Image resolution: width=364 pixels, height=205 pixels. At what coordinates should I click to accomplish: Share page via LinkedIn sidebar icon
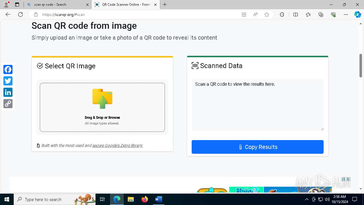point(8,92)
